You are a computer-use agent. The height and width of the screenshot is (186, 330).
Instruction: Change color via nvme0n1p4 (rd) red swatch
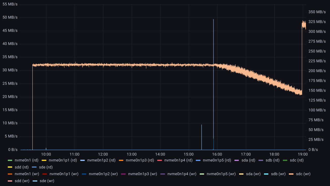click(x=160, y=160)
